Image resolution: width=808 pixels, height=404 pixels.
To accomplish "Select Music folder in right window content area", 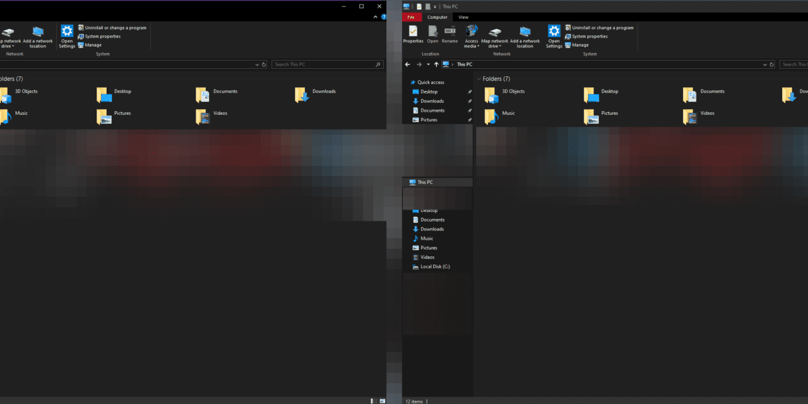I will tap(500, 116).
